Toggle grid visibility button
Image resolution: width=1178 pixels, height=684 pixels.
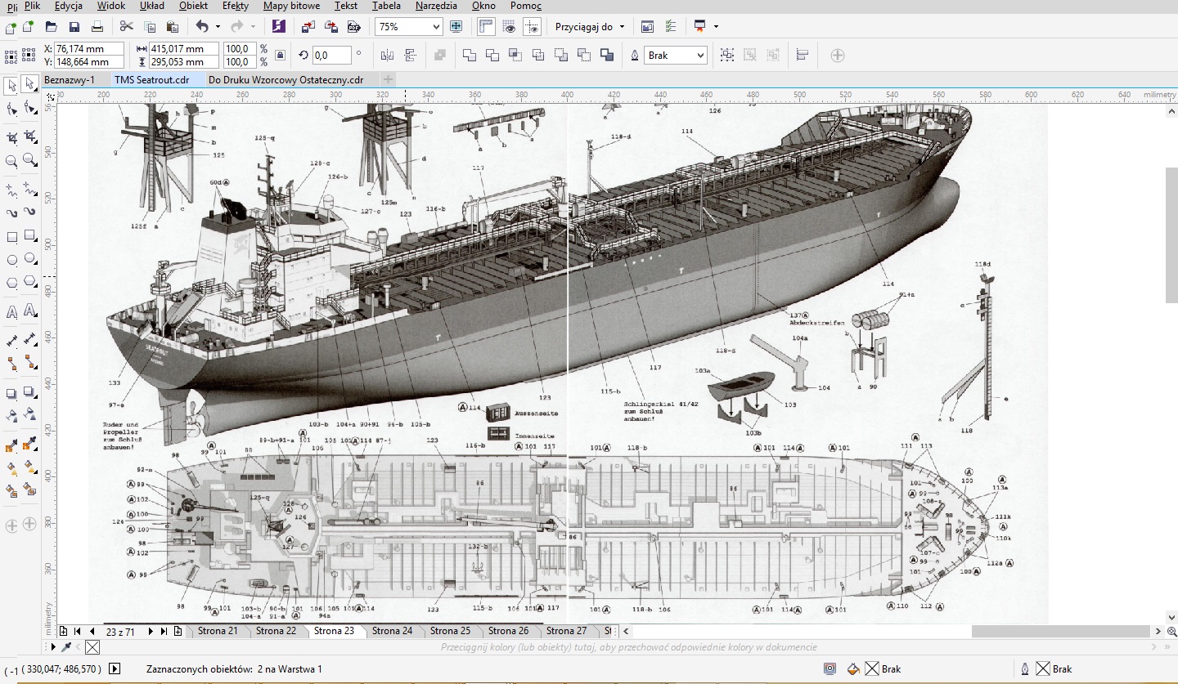(509, 26)
